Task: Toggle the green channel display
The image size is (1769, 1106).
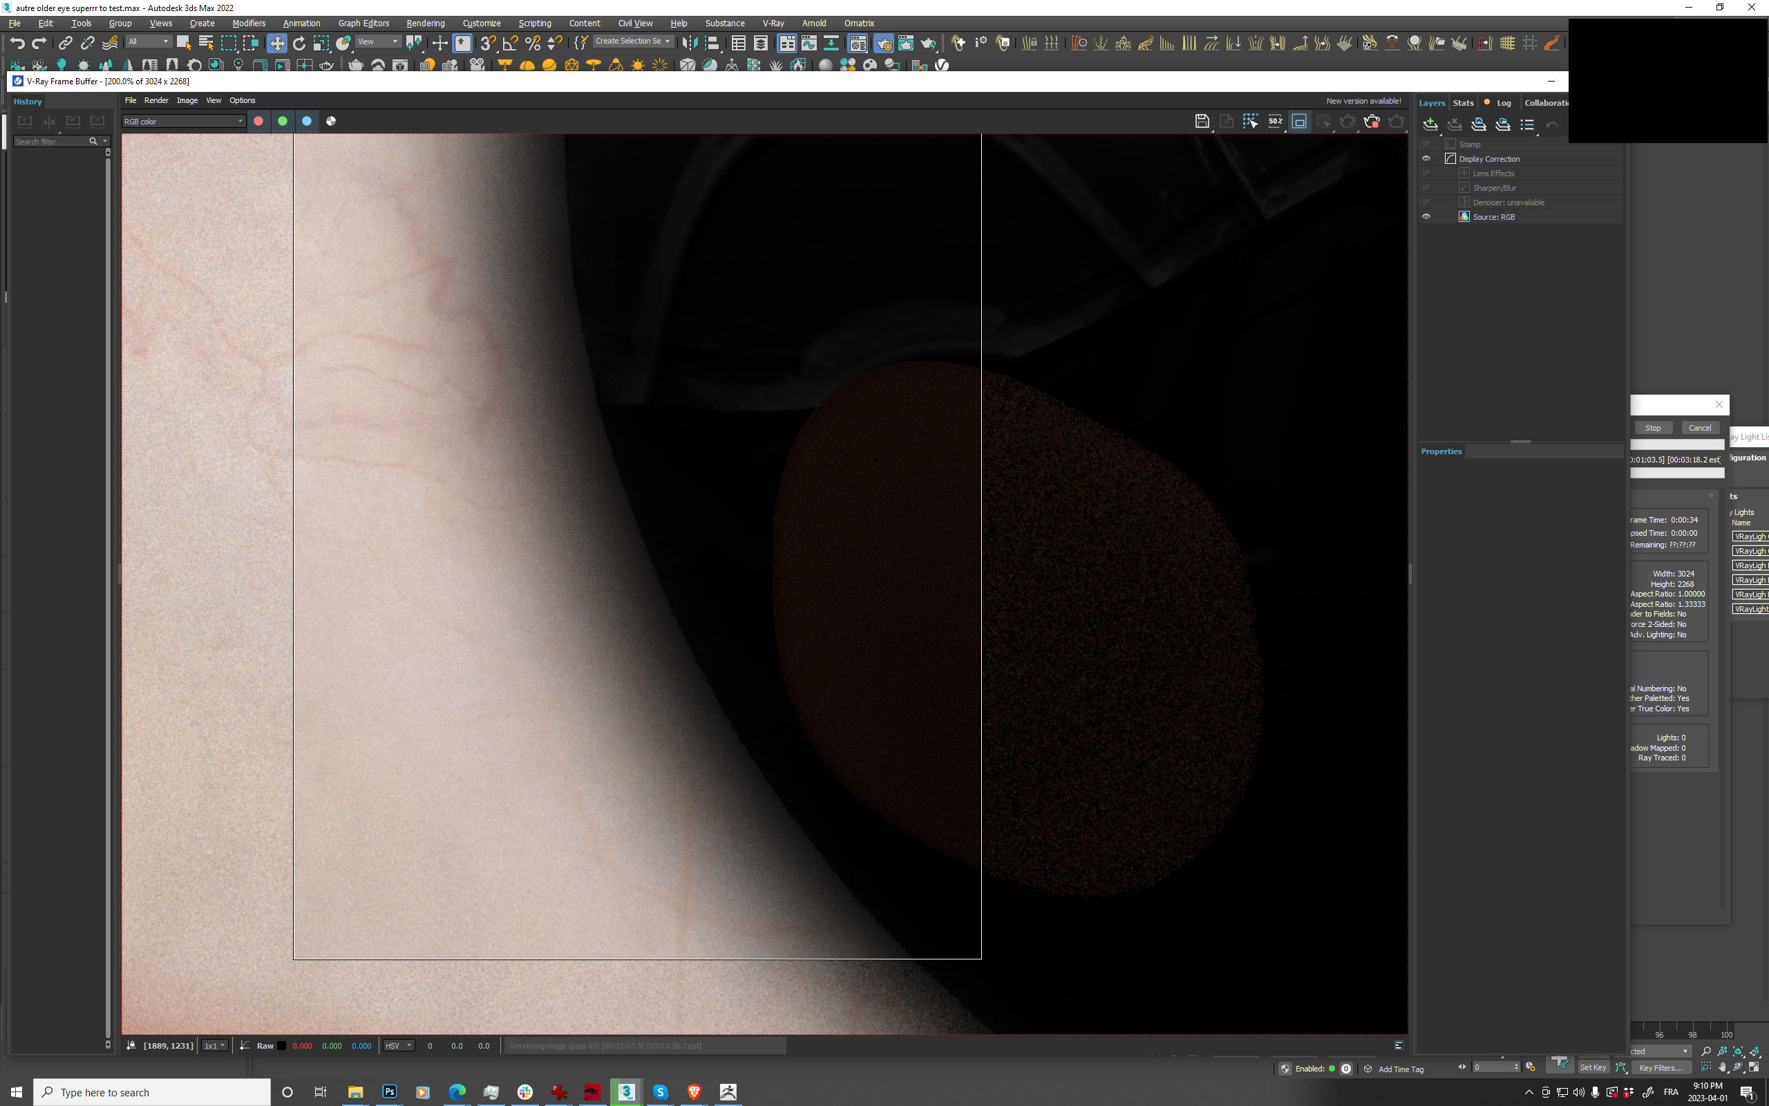Action: [x=282, y=122]
